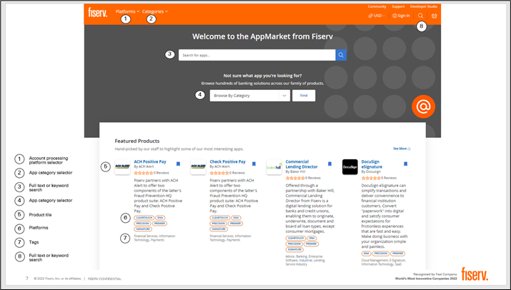Click the ACH Alert logo of ACH Positive Pay
The height and width of the screenshot is (290, 511).
point(122,167)
